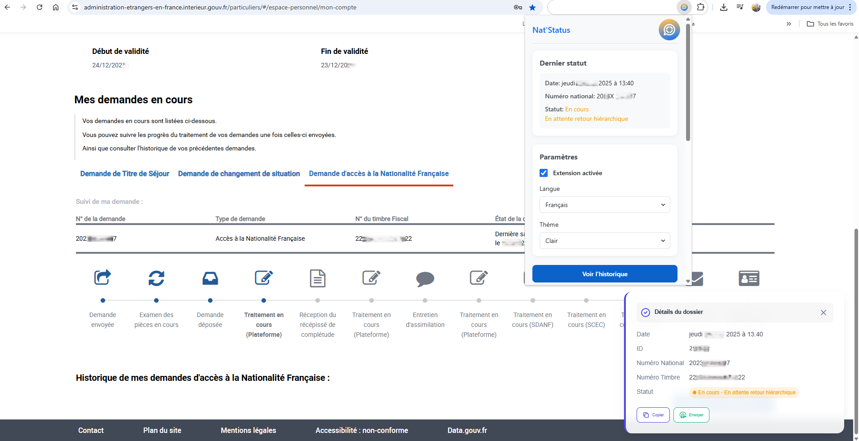Switch to "Demande de changement de situation" tab
This screenshot has height=441, width=859.
pos(239,174)
